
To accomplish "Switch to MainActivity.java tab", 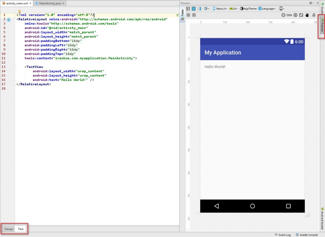I will [x=50, y=3].
